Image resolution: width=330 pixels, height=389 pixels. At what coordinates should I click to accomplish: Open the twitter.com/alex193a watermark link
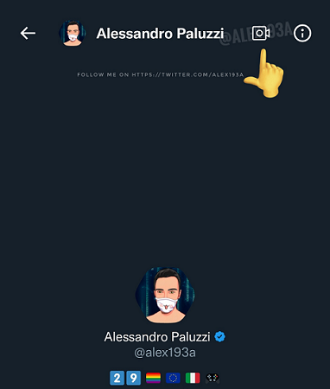click(161, 74)
